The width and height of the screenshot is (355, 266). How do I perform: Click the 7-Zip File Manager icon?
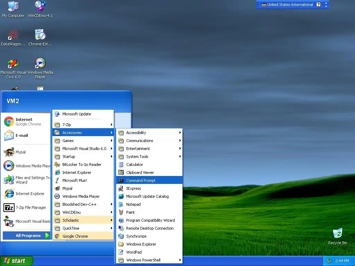[x=9, y=207]
